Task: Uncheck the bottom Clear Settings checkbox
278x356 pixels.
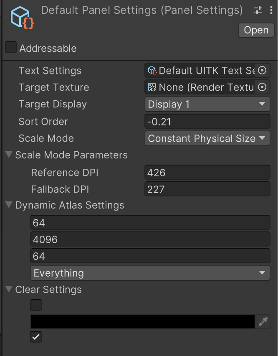Action: click(x=36, y=337)
